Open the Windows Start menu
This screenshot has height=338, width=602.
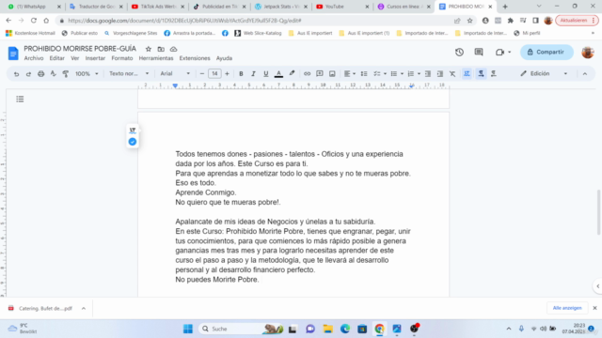(x=188, y=329)
